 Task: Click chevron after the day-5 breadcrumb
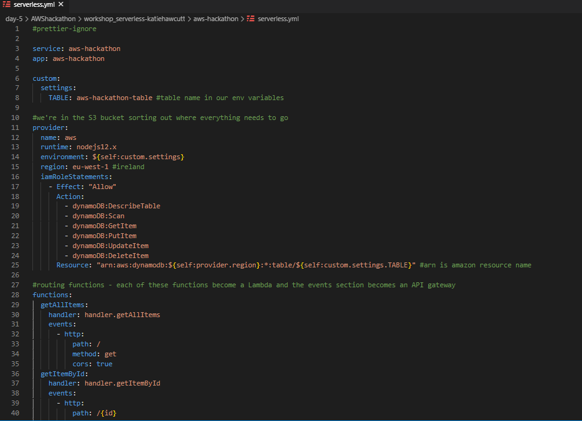[27, 19]
